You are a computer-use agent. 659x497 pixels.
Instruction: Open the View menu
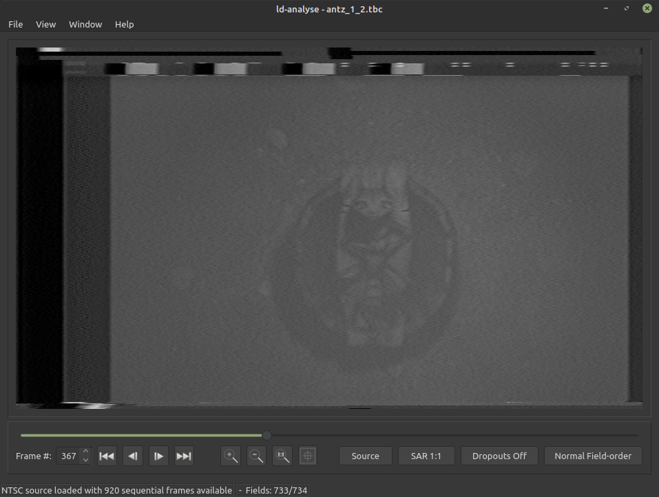tap(46, 24)
